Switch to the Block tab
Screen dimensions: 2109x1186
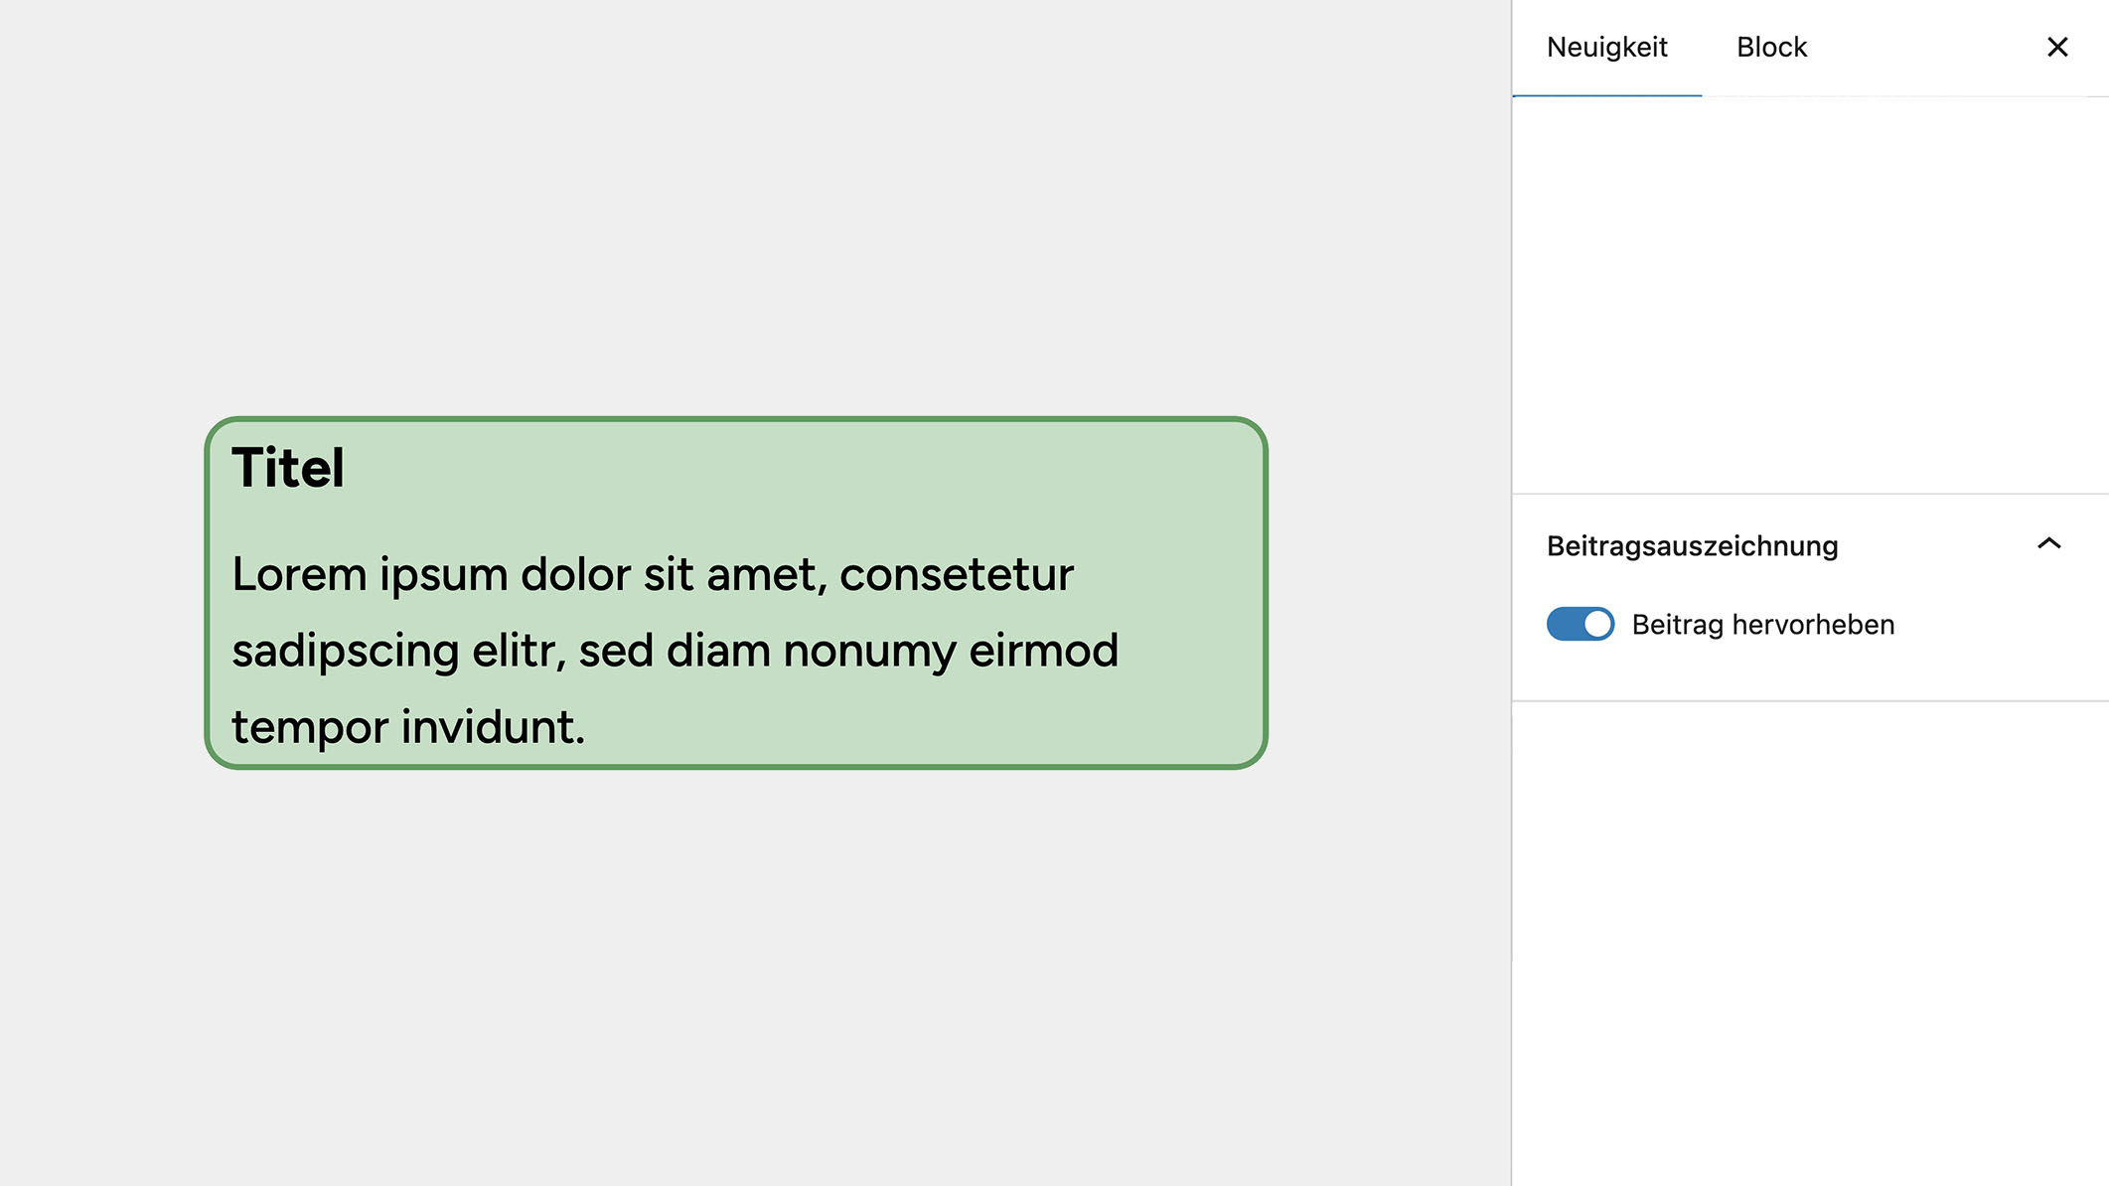(1771, 47)
